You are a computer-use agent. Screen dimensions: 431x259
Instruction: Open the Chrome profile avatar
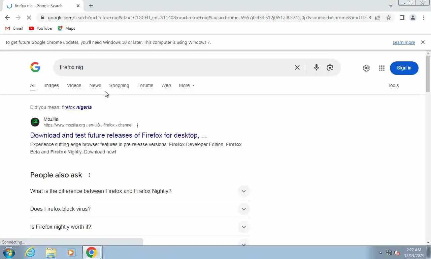click(x=413, y=18)
